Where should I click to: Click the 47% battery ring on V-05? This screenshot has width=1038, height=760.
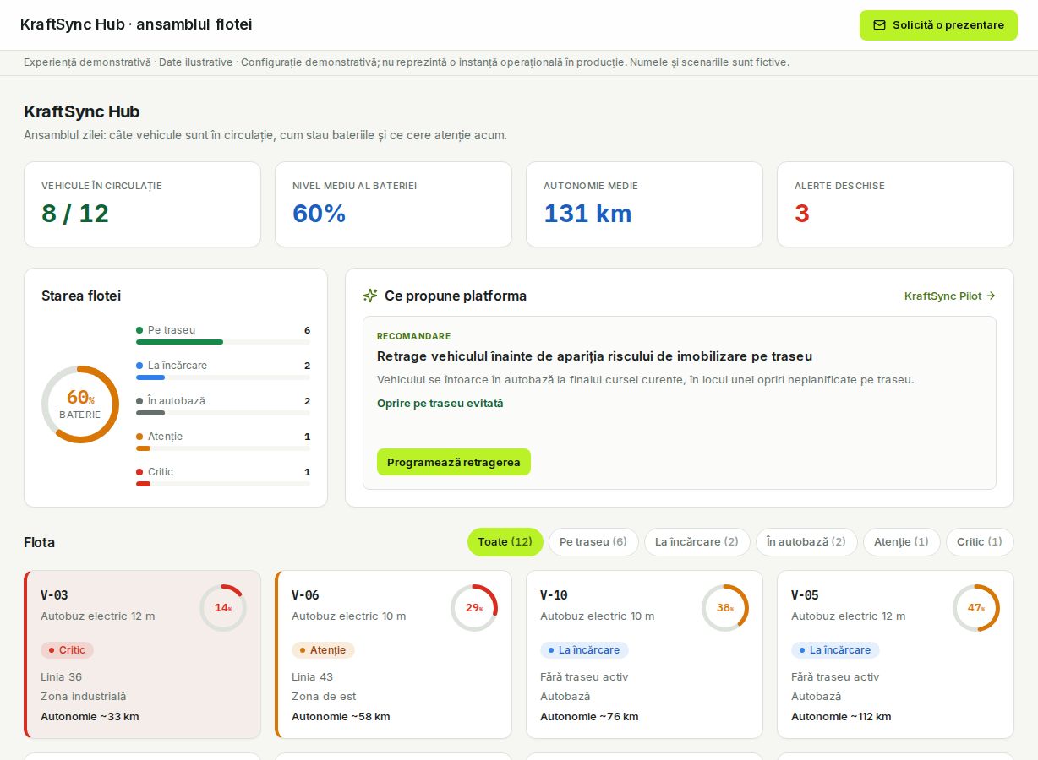coord(976,608)
